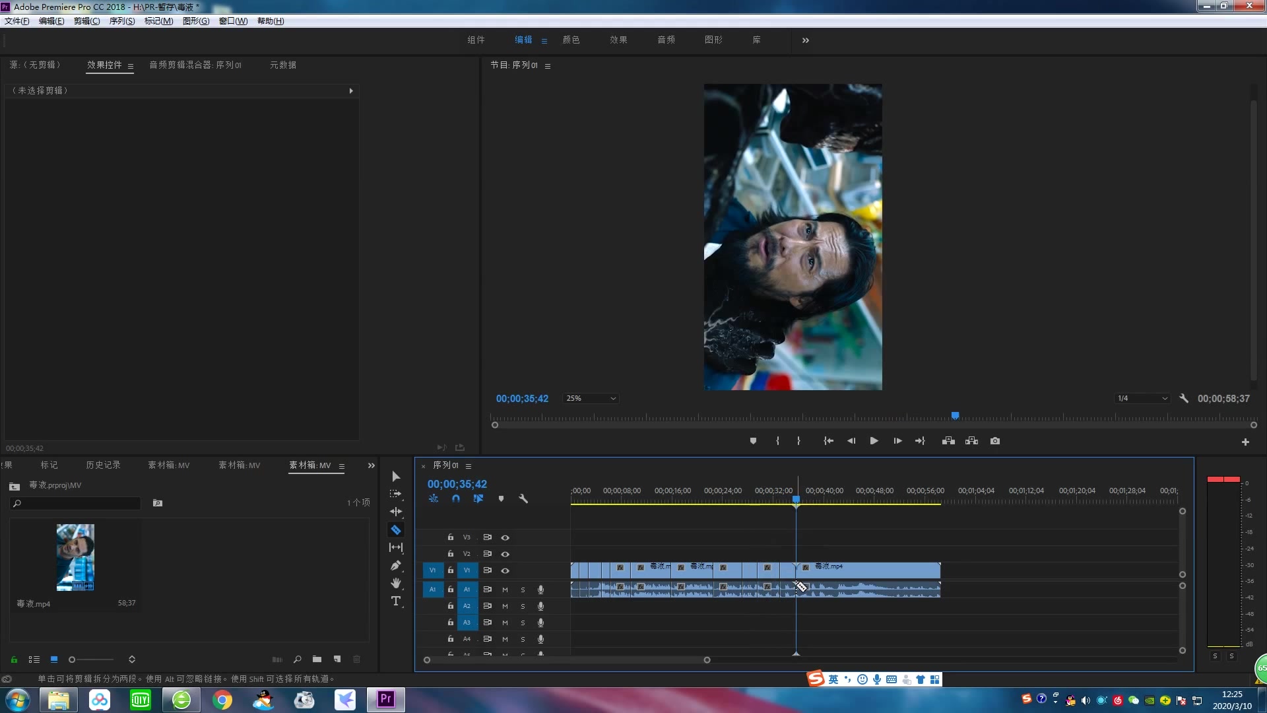Open the 序列(S) menu
Viewport: 1267px width, 713px height.
(x=121, y=21)
